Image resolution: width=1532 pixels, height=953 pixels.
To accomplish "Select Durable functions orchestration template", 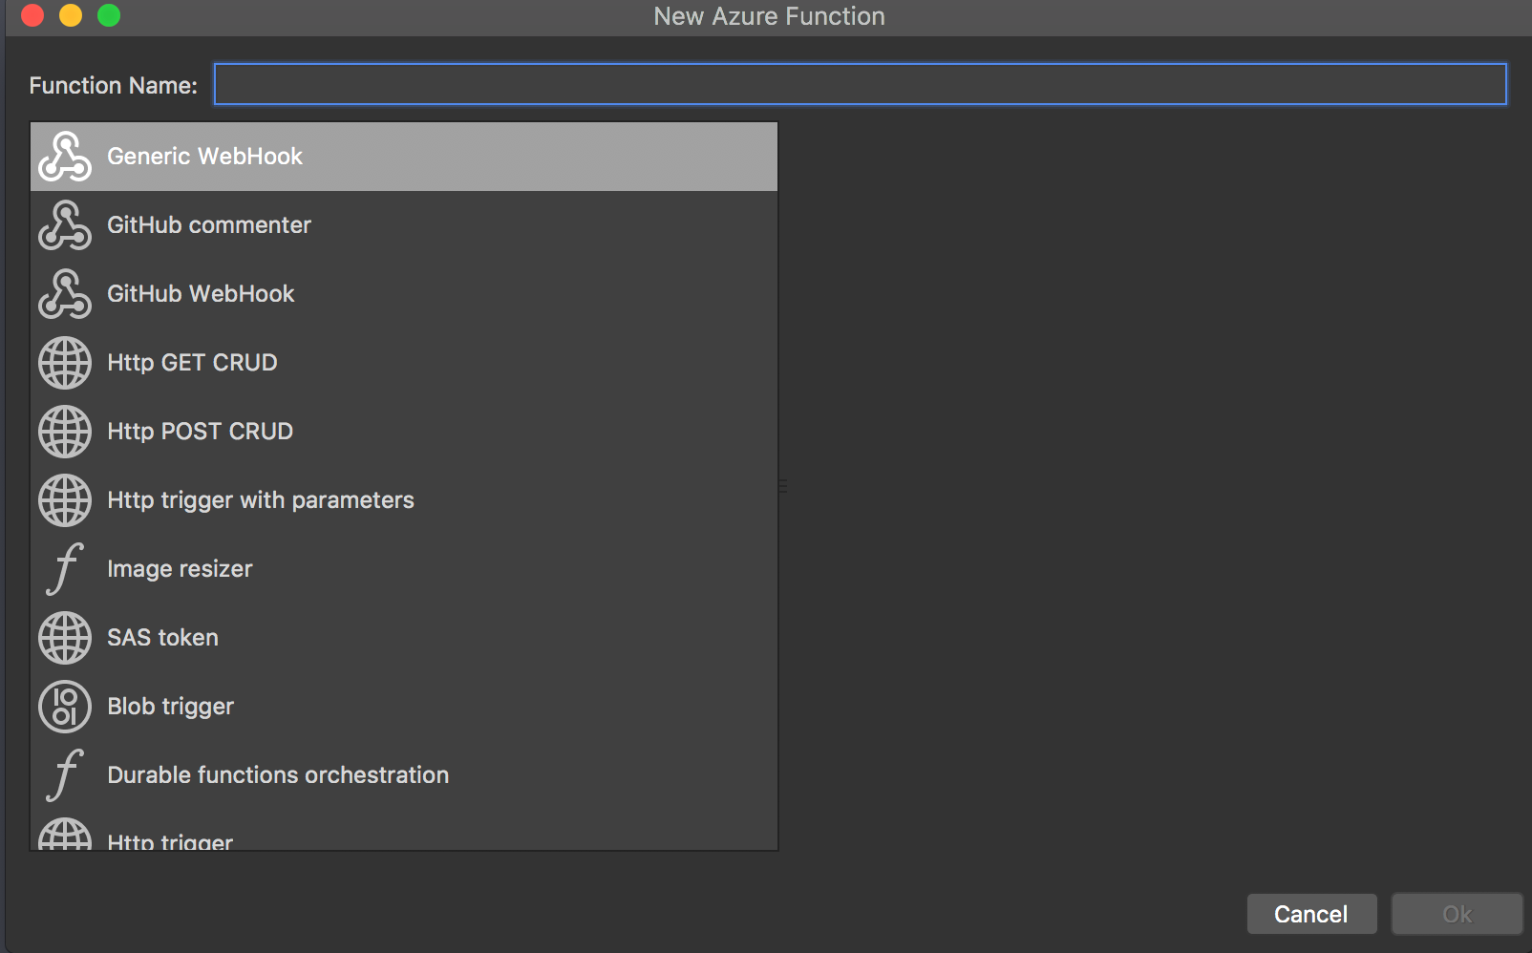I will [404, 775].
